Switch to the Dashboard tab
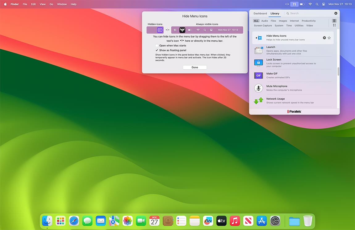This screenshot has width=355, height=230. point(260,13)
